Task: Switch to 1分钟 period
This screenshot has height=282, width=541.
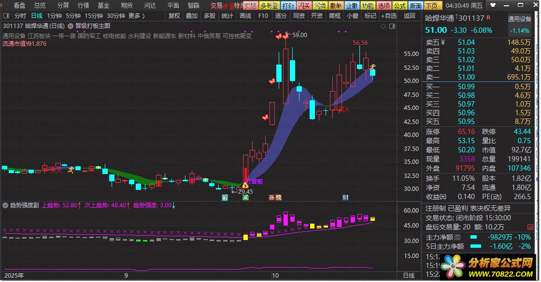Action: (54, 16)
